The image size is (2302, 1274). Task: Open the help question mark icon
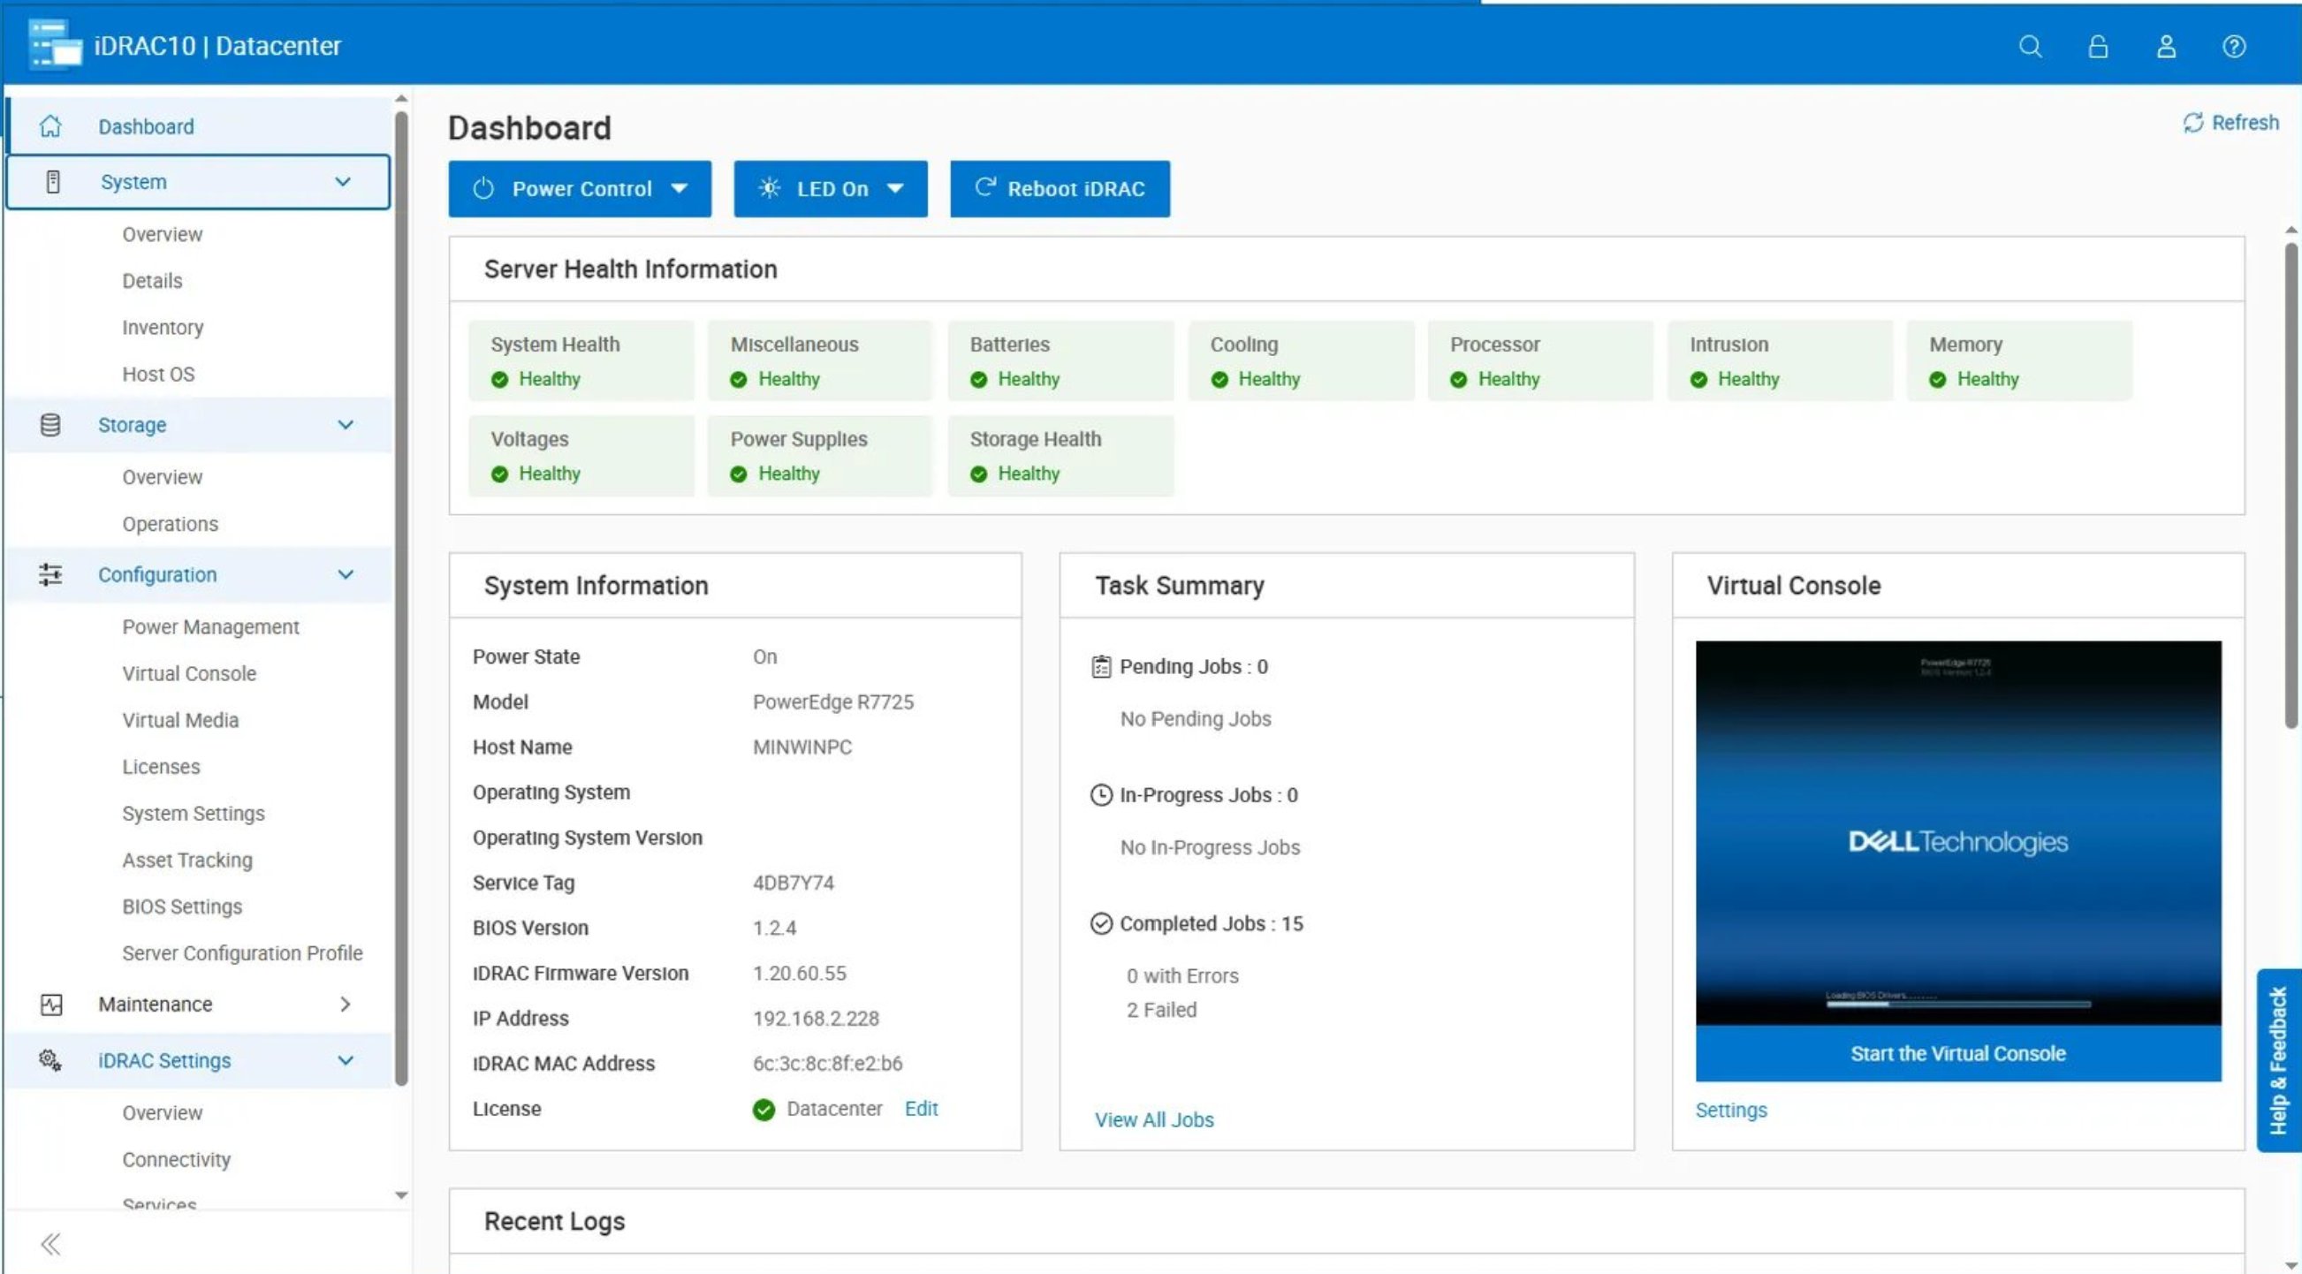[2233, 47]
